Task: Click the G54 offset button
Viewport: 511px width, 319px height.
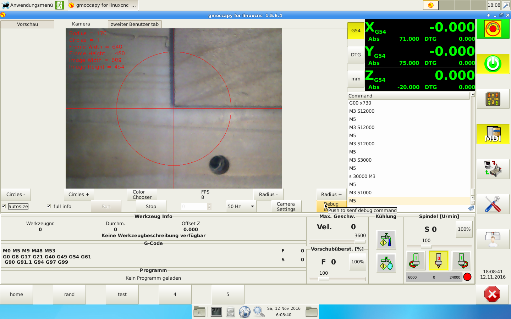Action: [356, 31]
